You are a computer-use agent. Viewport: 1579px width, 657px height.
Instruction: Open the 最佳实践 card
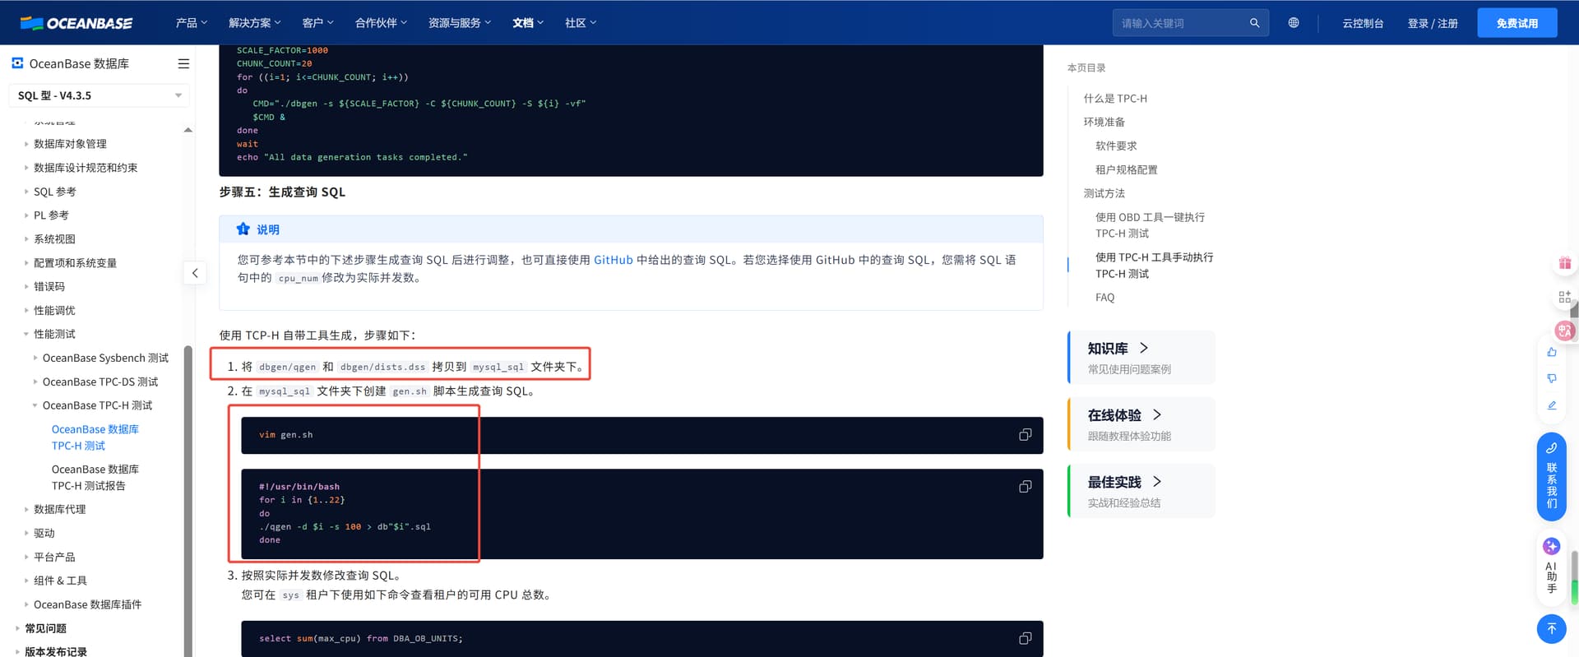tap(1141, 491)
